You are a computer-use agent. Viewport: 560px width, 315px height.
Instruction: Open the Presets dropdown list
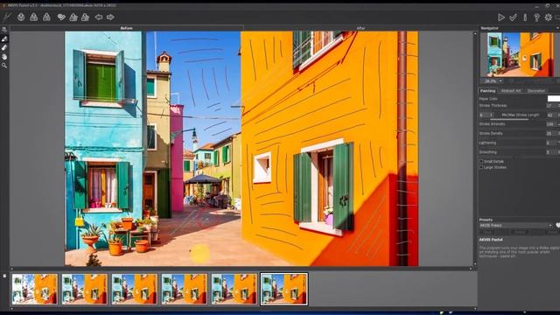click(x=515, y=226)
